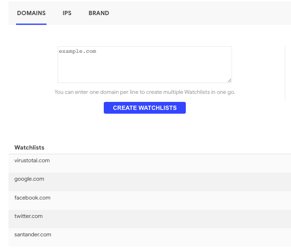Select the BRAND tab
Image resolution: width=291 pixels, height=250 pixels.
[x=99, y=13]
